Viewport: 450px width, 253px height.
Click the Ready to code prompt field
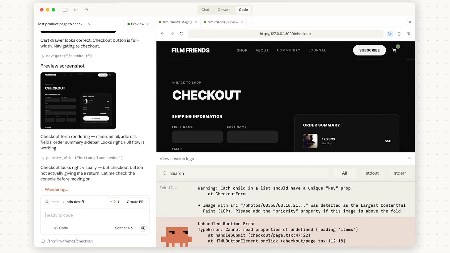[95, 215]
